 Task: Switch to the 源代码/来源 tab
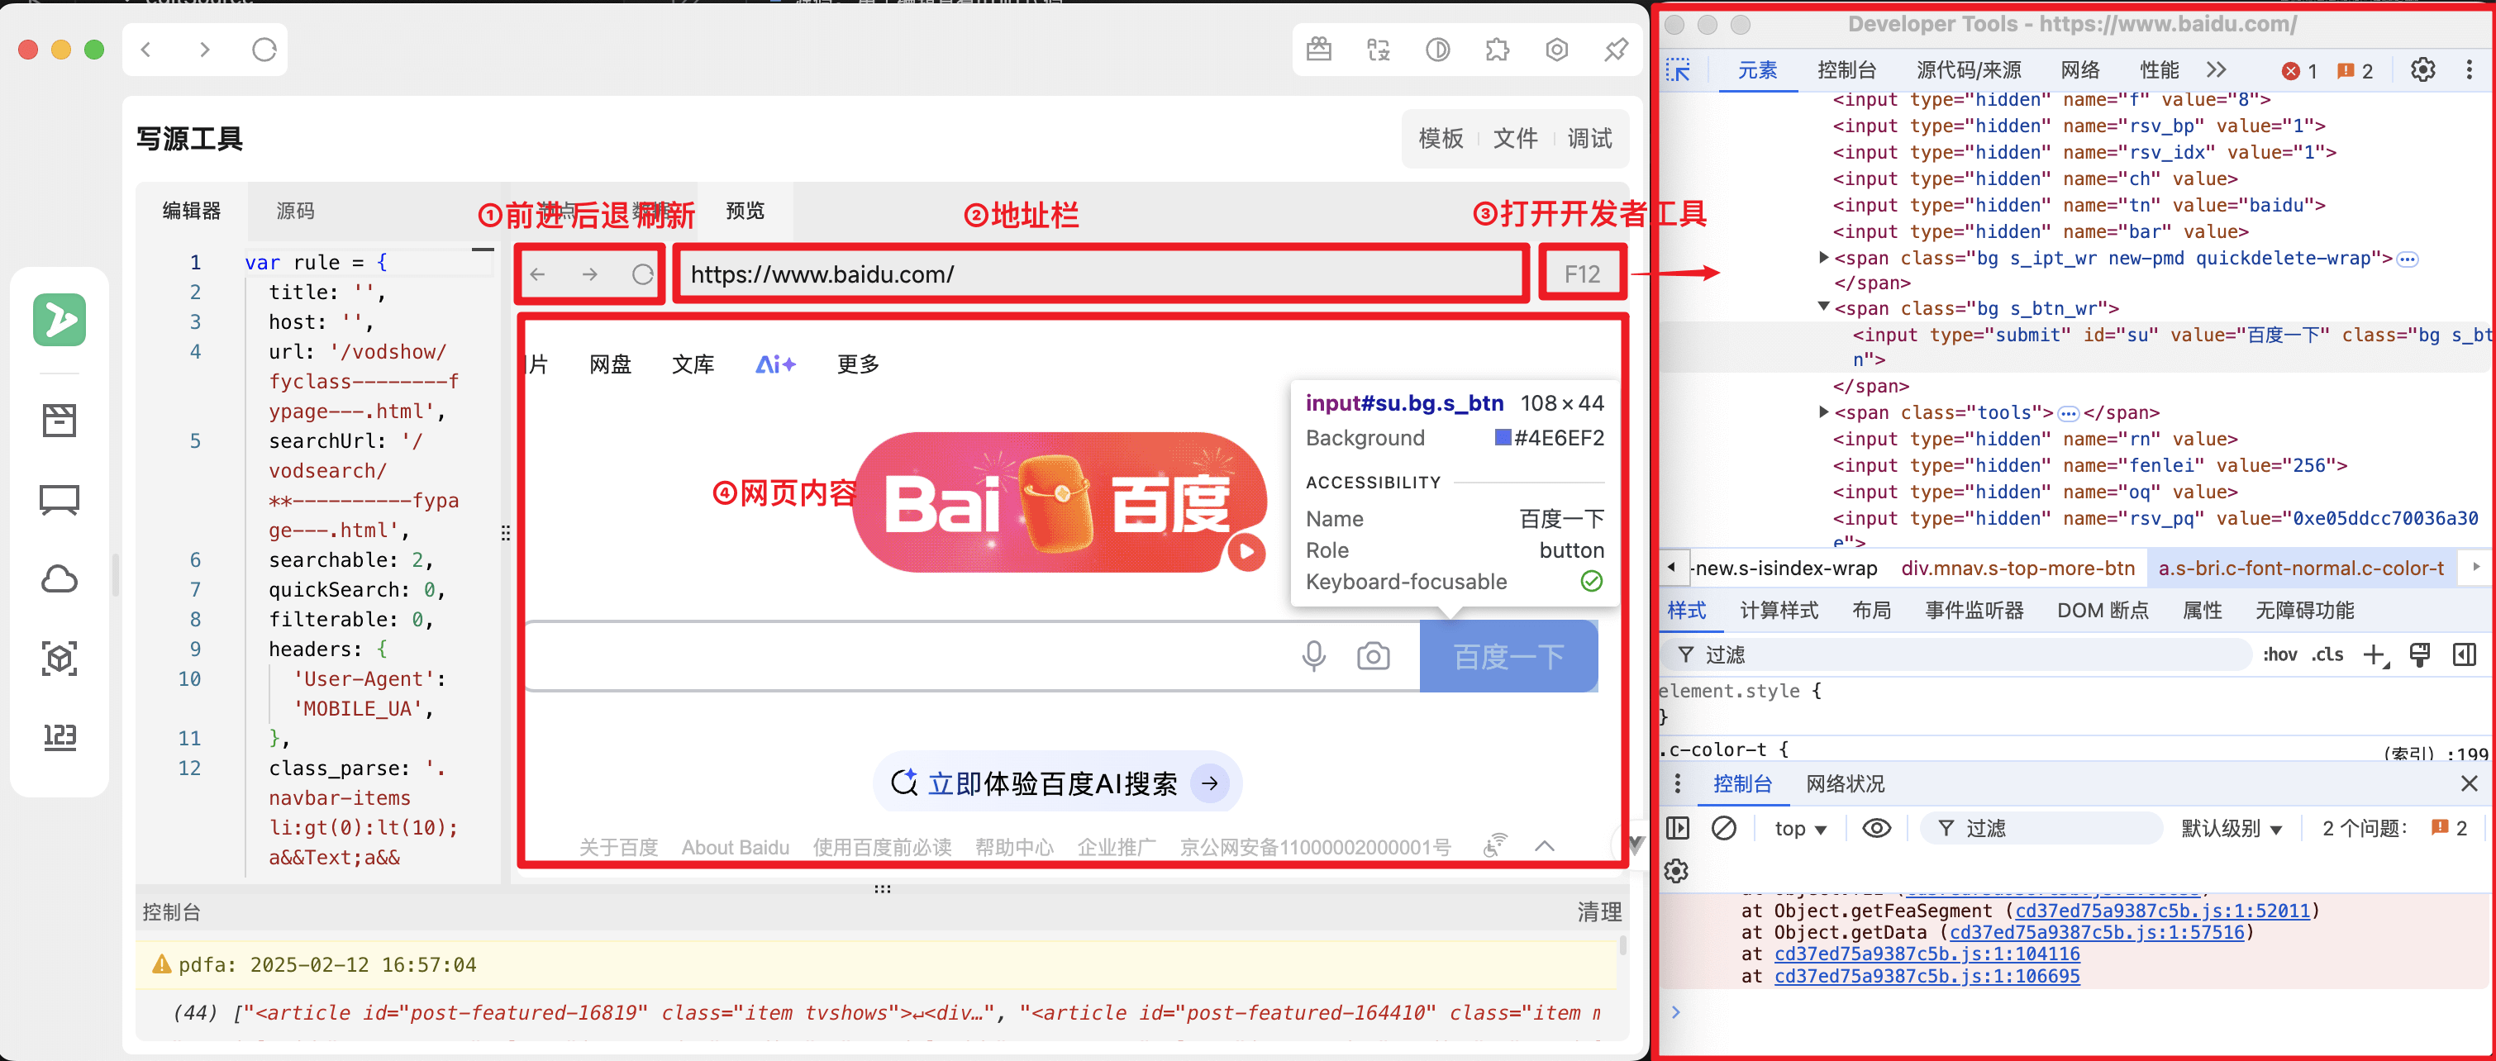point(1968,69)
